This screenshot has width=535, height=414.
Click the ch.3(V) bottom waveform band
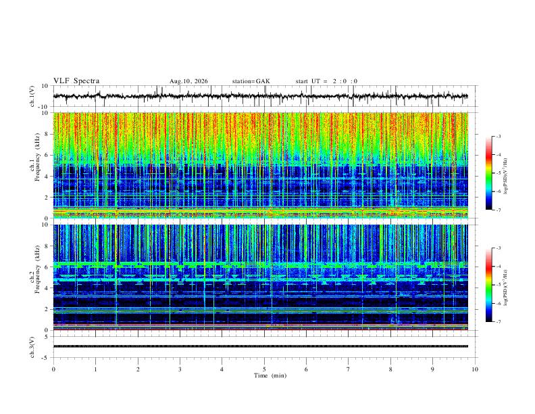(261, 346)
